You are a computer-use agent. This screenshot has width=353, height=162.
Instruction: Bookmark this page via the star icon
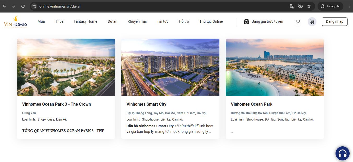pos(309,6)
